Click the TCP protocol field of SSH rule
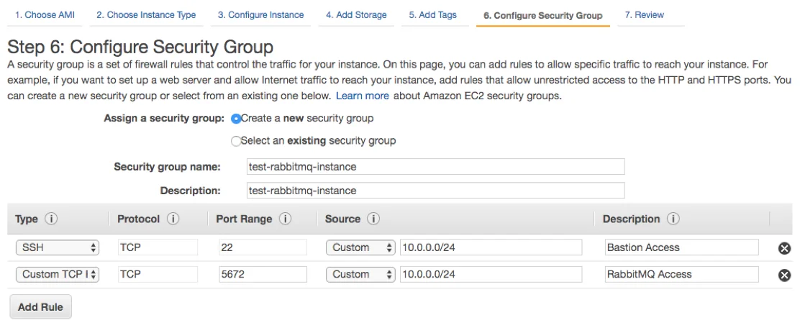This screenshot has height=328, width=800. 158,247
